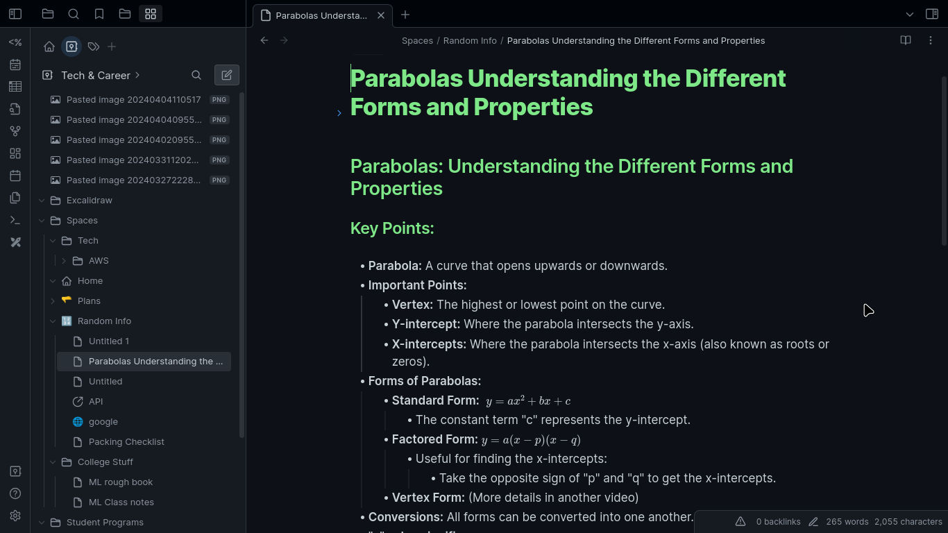Open the search magnifier in the top bar

(74, 14)
